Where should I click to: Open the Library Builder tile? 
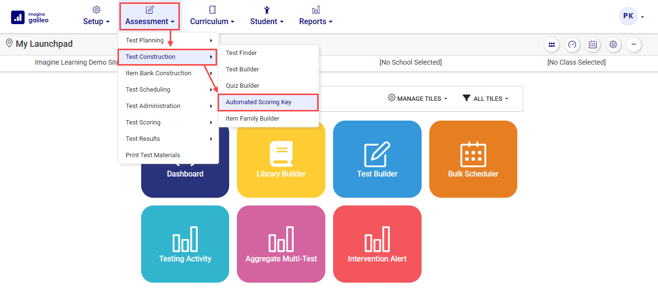click(x=281, y=159)
